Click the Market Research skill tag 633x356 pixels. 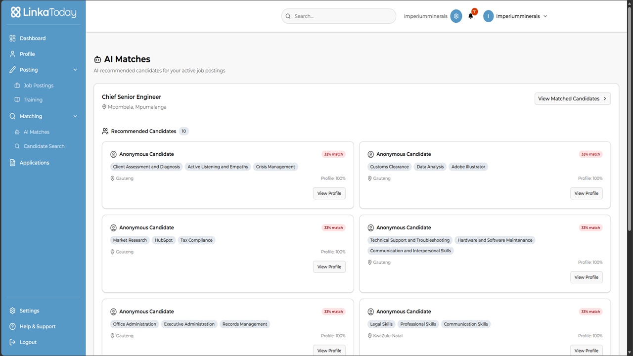pos(130,240)
